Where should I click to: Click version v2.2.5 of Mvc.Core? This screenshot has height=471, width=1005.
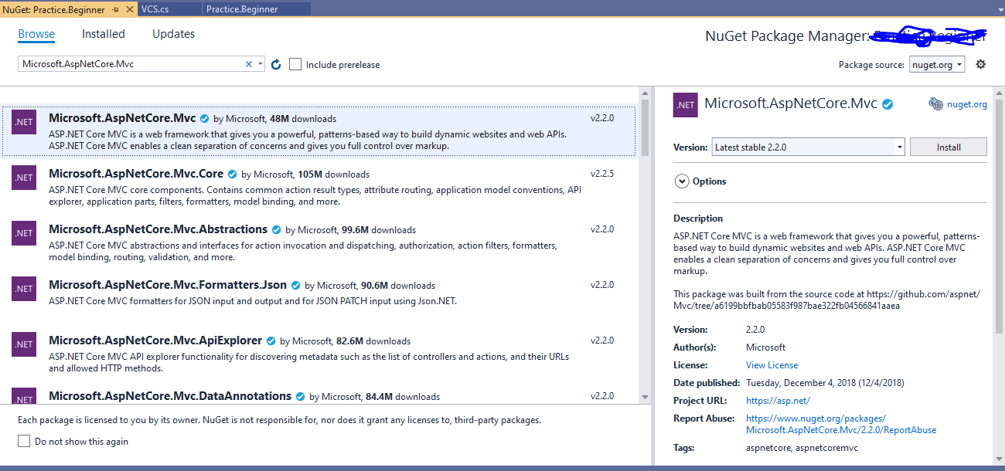(x=602, y=174)
